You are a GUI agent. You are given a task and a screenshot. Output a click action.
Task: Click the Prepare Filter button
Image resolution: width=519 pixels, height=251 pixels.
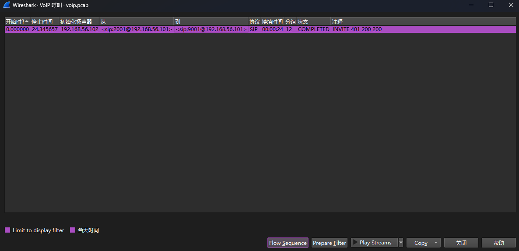pos(330,243)
